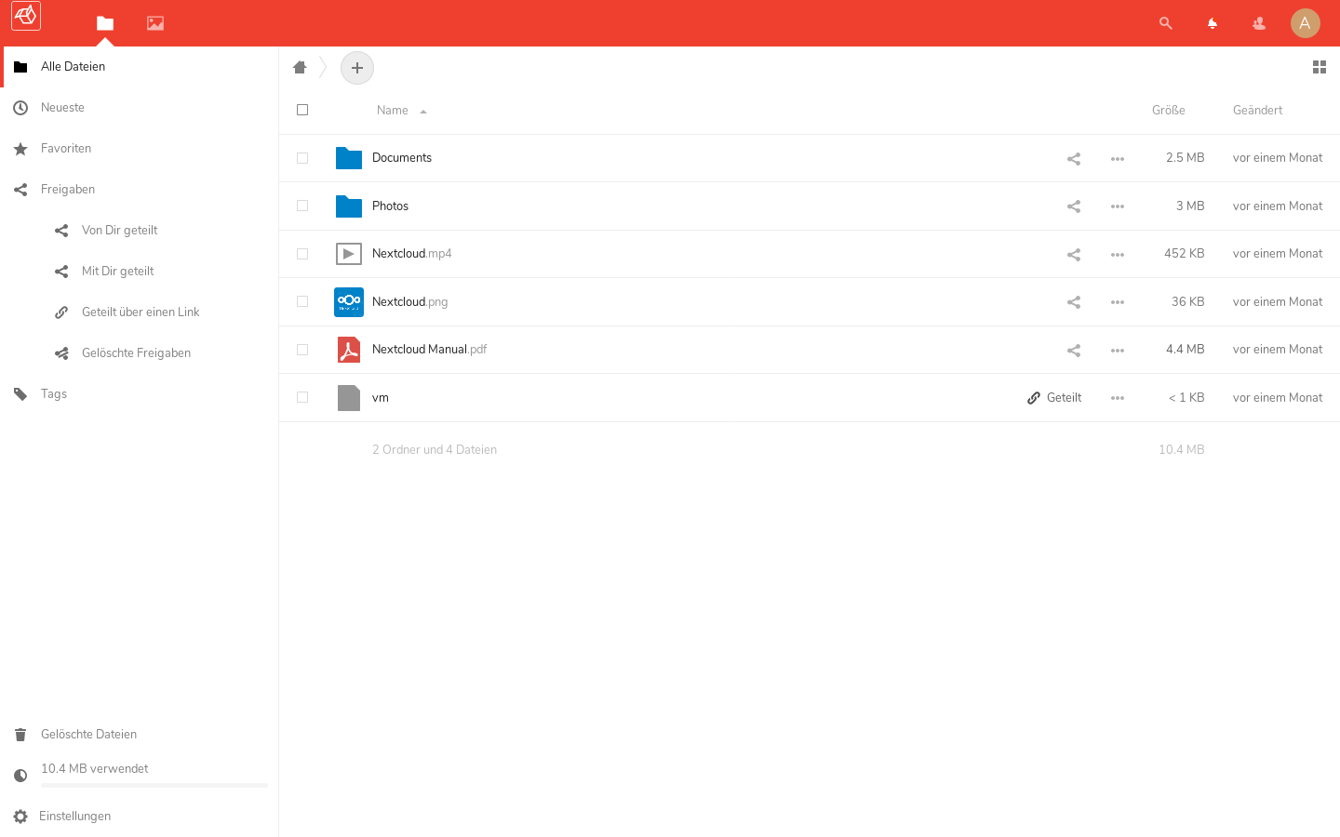Open Favoriten in sidebar
This screenshot has width=1340, height=837.
click(x=140, y=149)
